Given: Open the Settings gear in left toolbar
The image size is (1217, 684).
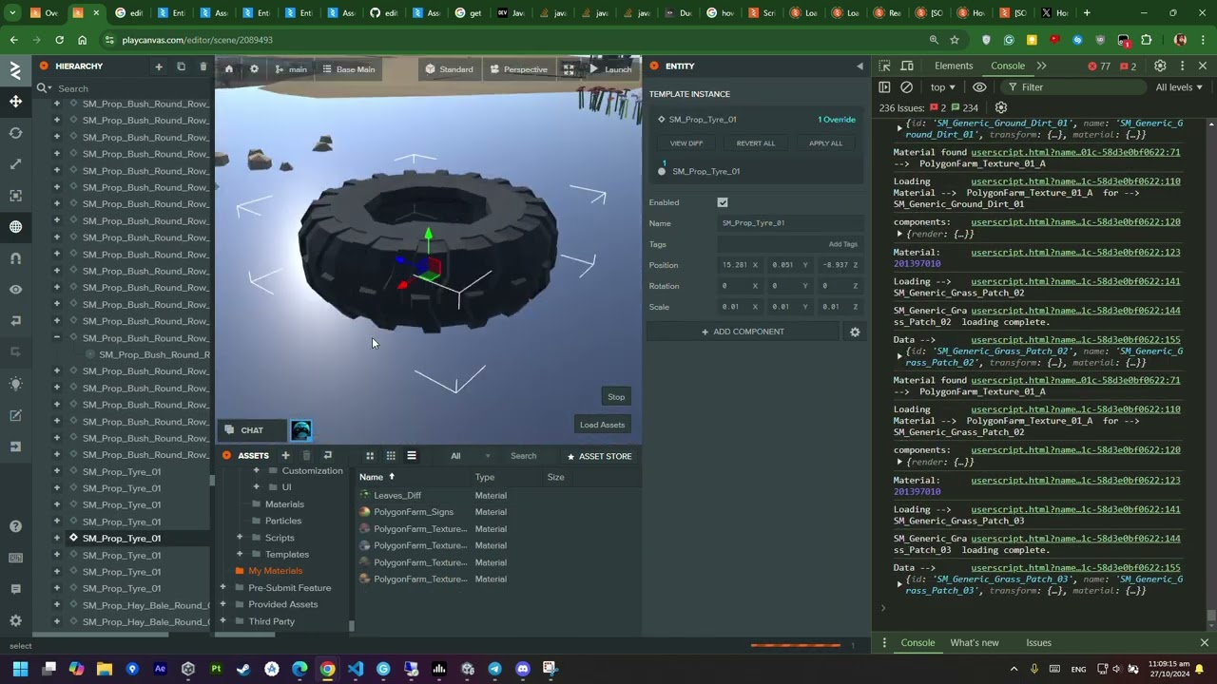Looking at the screenshot, I should coord(15,620).
